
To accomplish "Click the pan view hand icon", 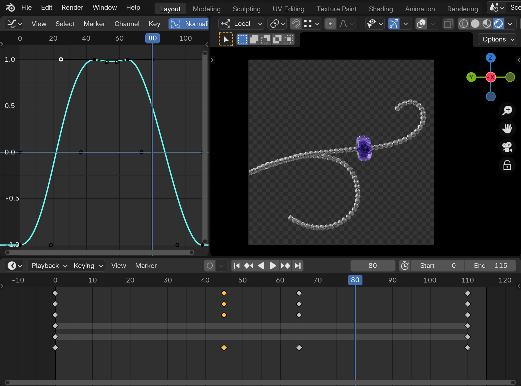I will coord(507,129).
